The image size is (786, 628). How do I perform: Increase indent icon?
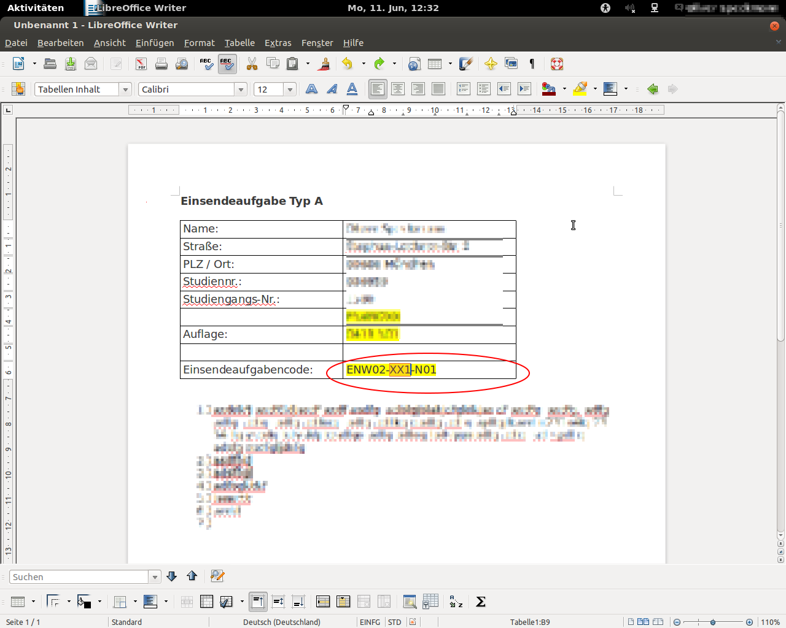coord(524,90)
